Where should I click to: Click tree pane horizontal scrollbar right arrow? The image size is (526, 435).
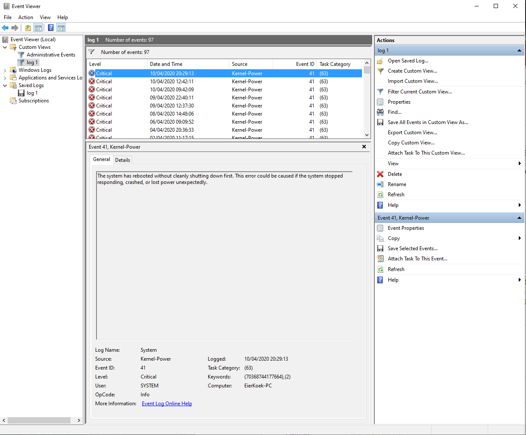(x=79, y=420)
